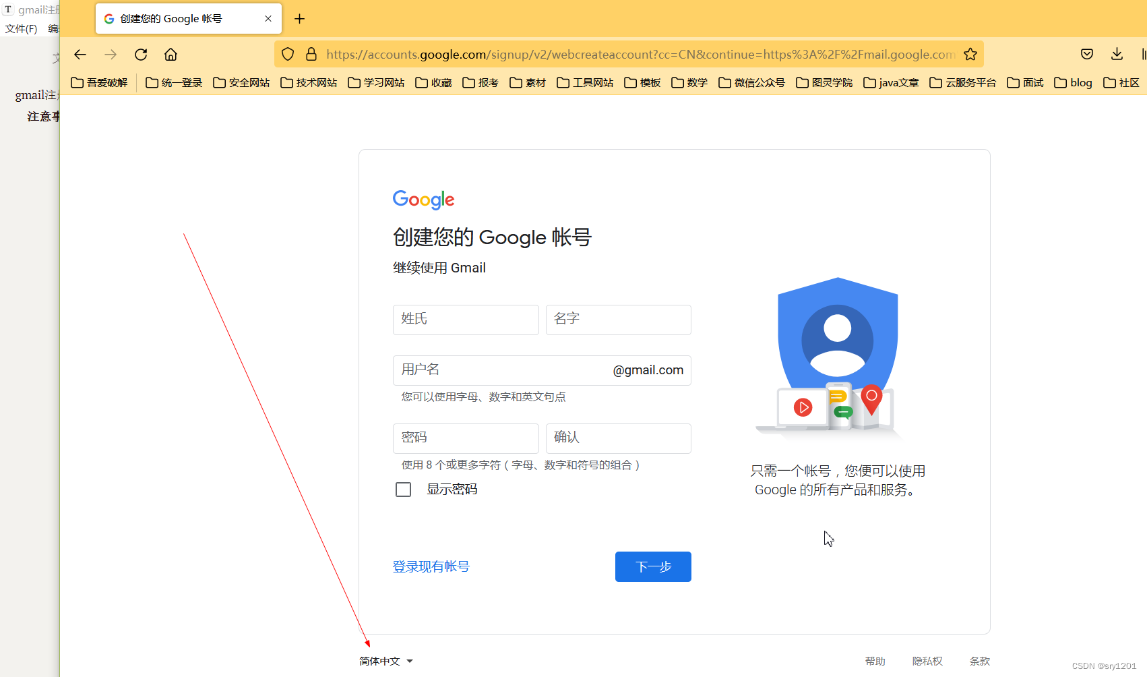Open the 数学 bookmark folder

pos(689,82)
